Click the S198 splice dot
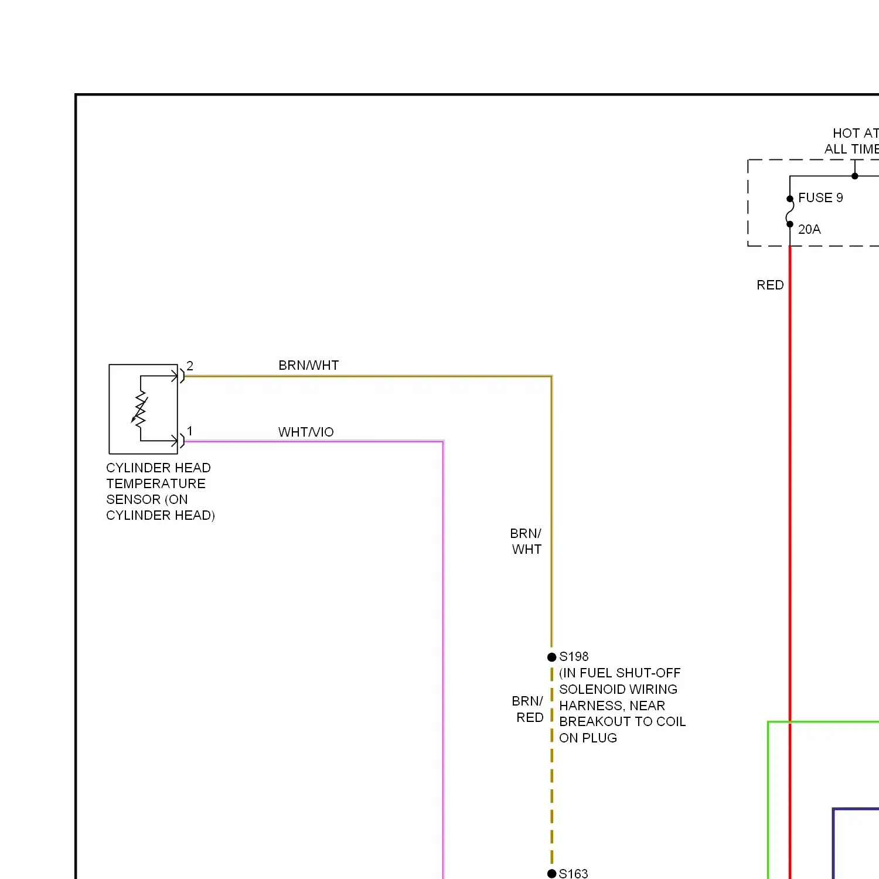Image resolution: width=879 pixels, height=879 pixels. [x=551, y=657]
